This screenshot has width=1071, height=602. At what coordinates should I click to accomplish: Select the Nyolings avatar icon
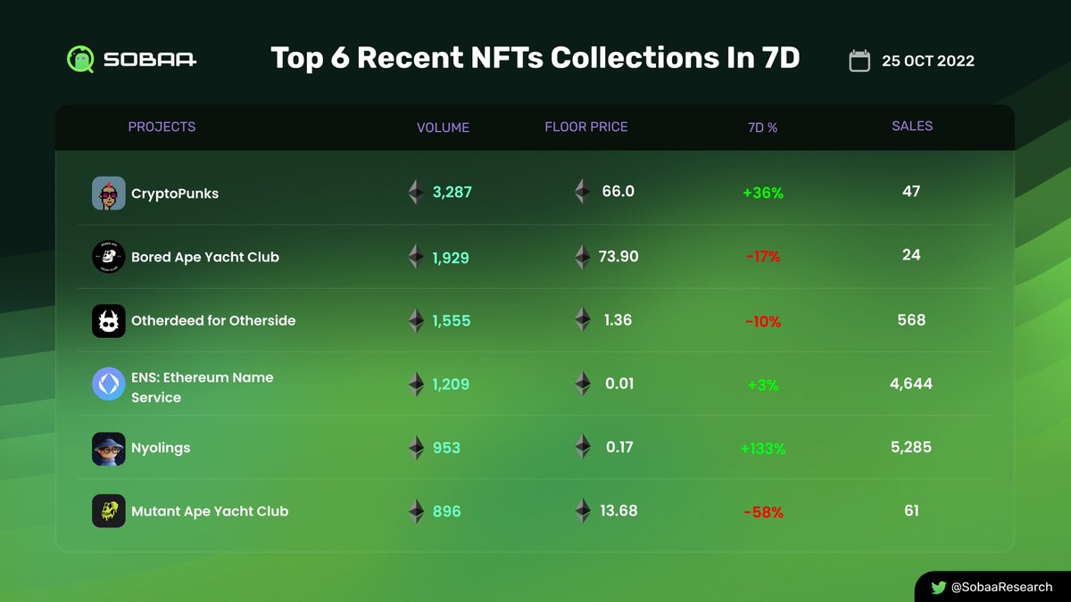109,449
